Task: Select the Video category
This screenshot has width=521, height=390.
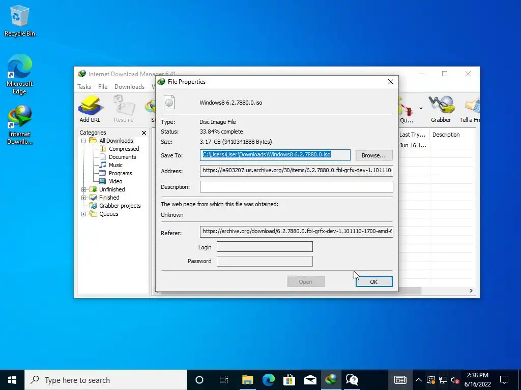Action: tap(115, 181)
